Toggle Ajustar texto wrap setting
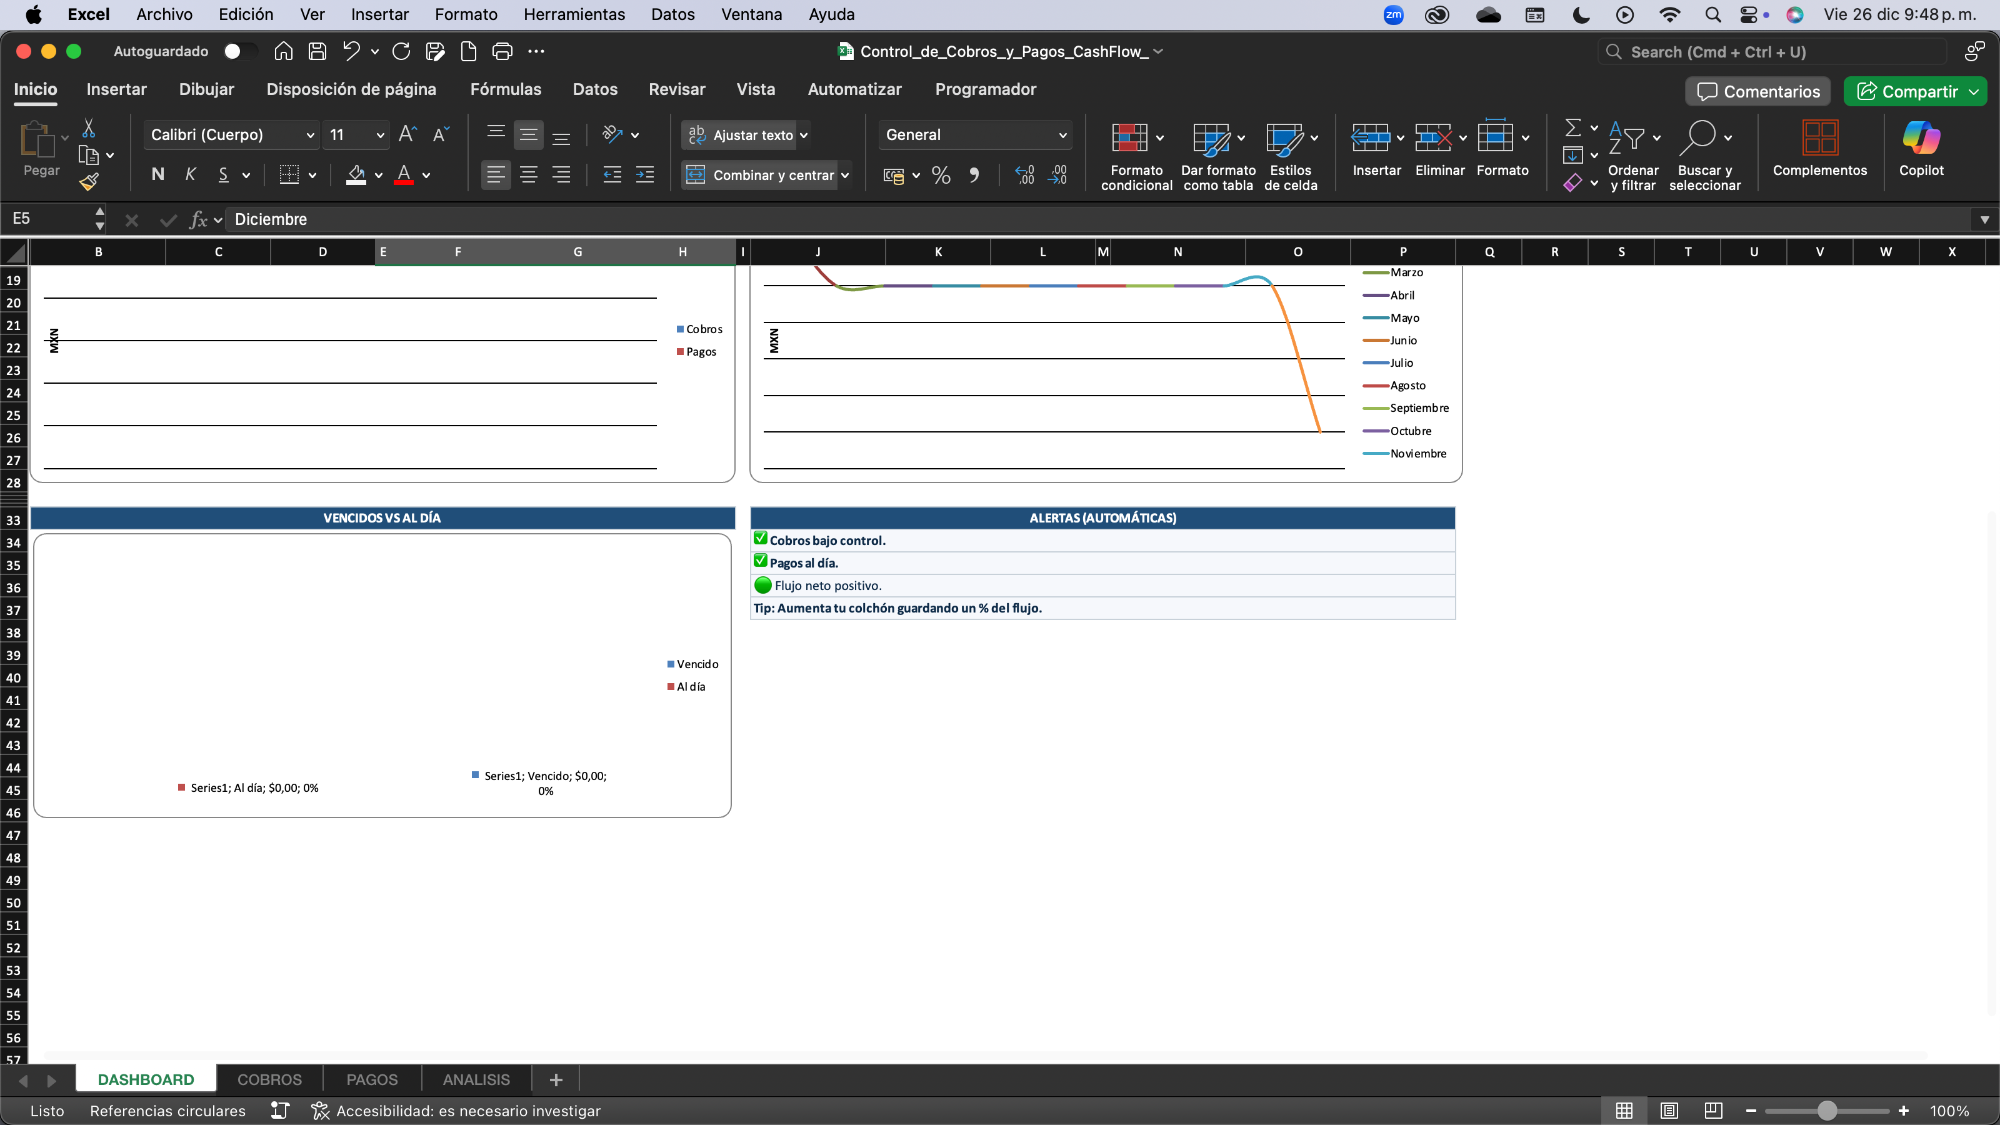Screen dimensions: 2000x1125 [x=742, y=135]
